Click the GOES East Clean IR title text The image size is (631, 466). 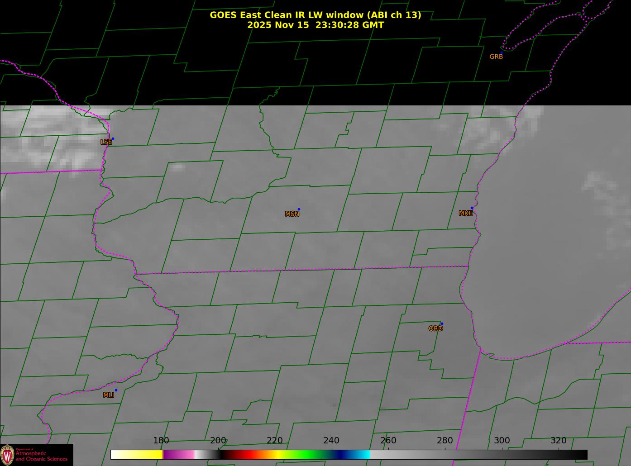[x=315, y=15]
